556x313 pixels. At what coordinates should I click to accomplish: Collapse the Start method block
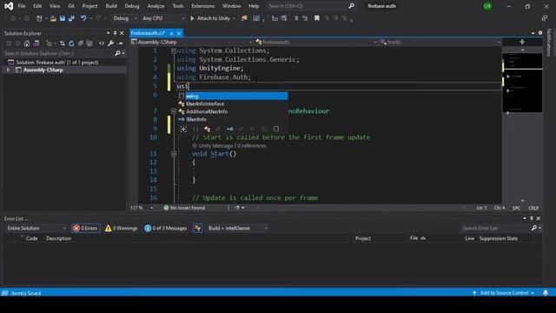point(174,154)
